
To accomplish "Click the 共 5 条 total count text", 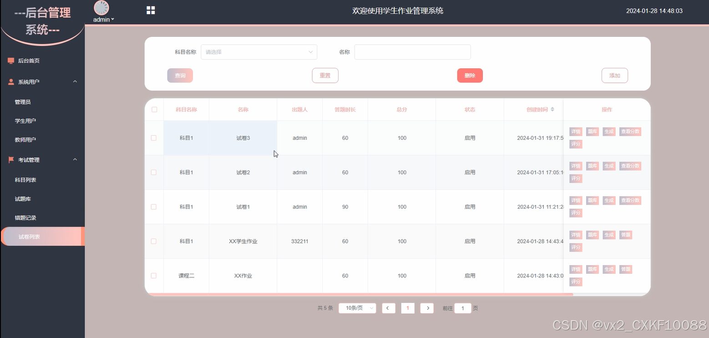I will [325, 308].
